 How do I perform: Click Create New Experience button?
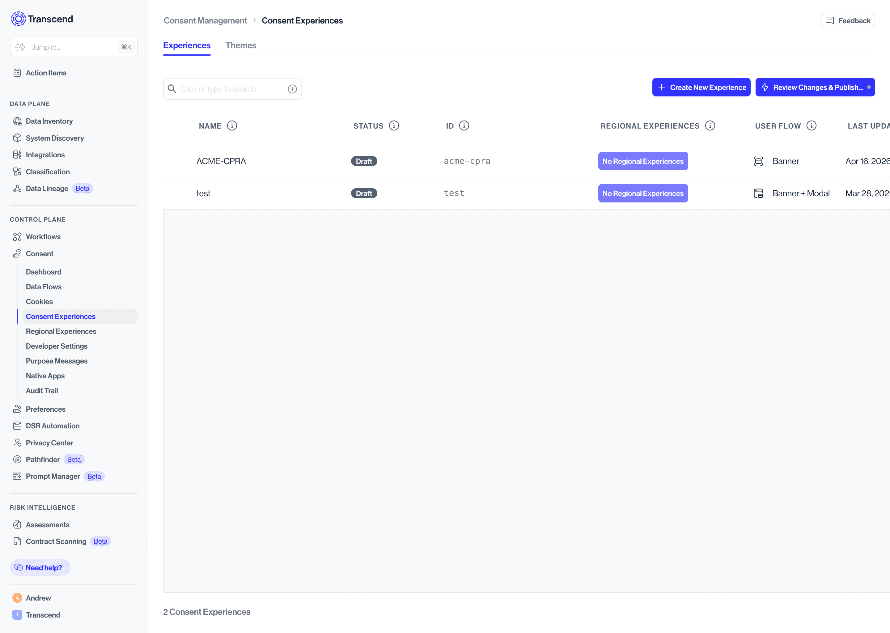tap(701, 87)
